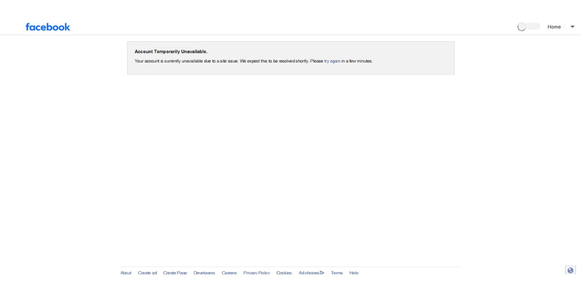Go to Home in the top bar
Image resolution: width=581 pixels, height=305 pixels.
click(554, 27)
